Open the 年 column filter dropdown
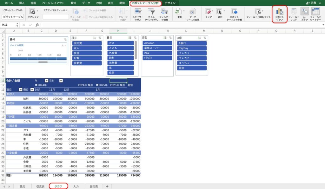Viewport: 325px width, 189px height. coord(46,81)
